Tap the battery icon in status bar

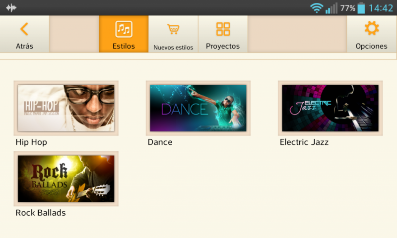click(x=361, y=8)
